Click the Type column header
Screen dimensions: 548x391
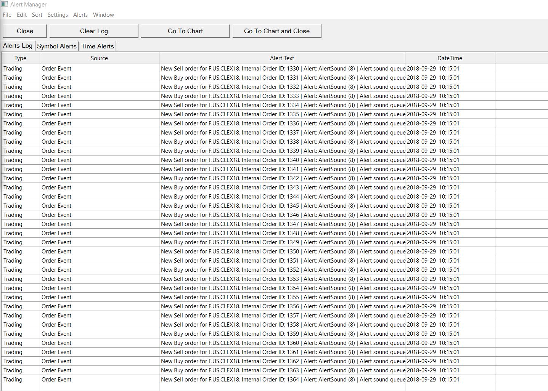pyautogui.click(x=20, y=58)
